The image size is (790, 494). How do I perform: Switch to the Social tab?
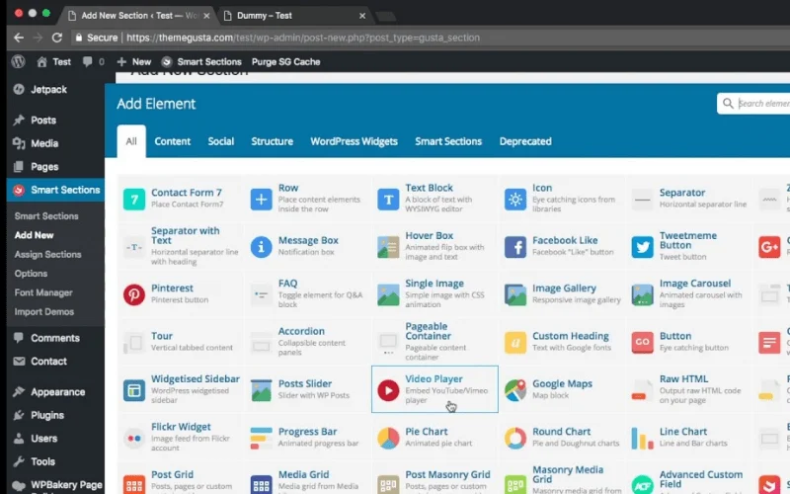point(220,141)
